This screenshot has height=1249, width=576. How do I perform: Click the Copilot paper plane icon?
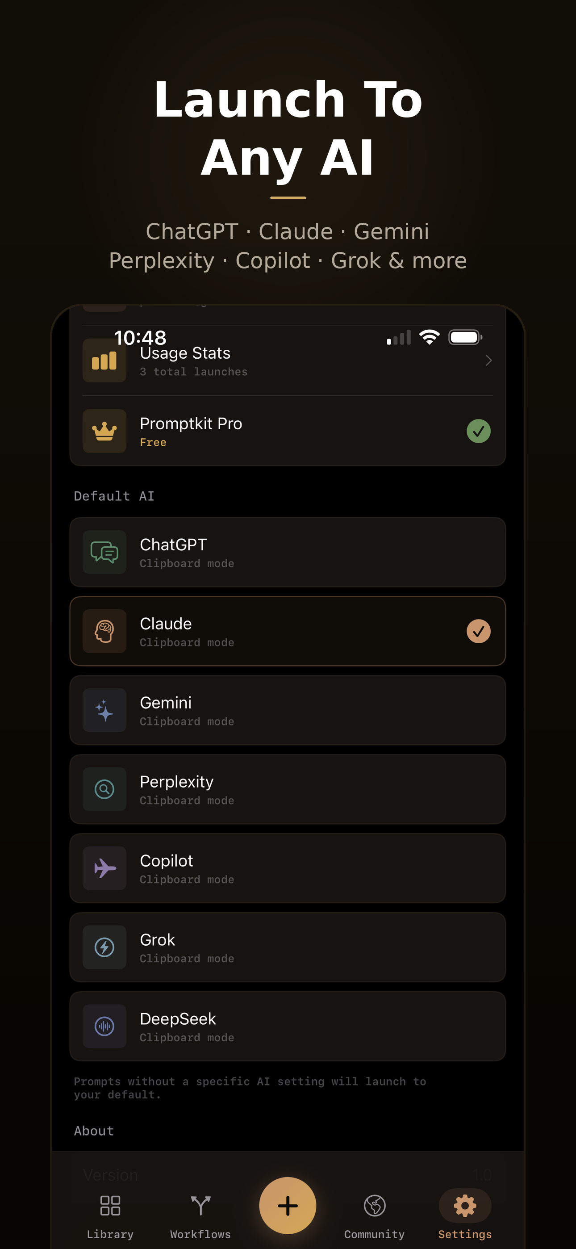click(x=104, y=868)
